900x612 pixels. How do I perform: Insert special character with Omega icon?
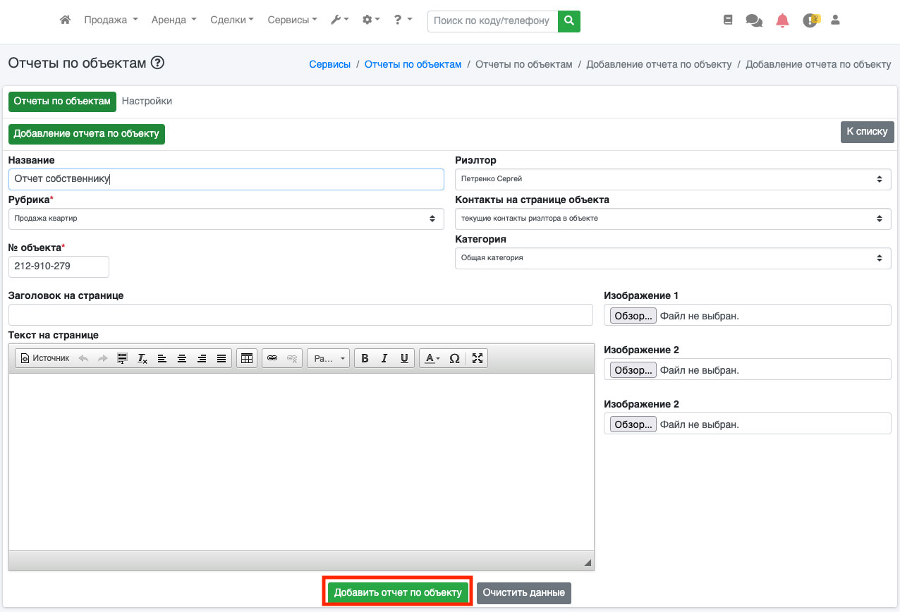(454, 358)
